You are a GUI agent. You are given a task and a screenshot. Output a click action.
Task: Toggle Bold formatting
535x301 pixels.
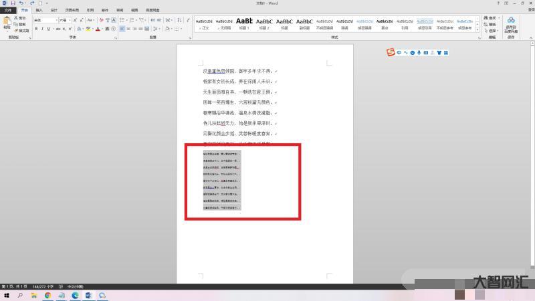[36, 29]
